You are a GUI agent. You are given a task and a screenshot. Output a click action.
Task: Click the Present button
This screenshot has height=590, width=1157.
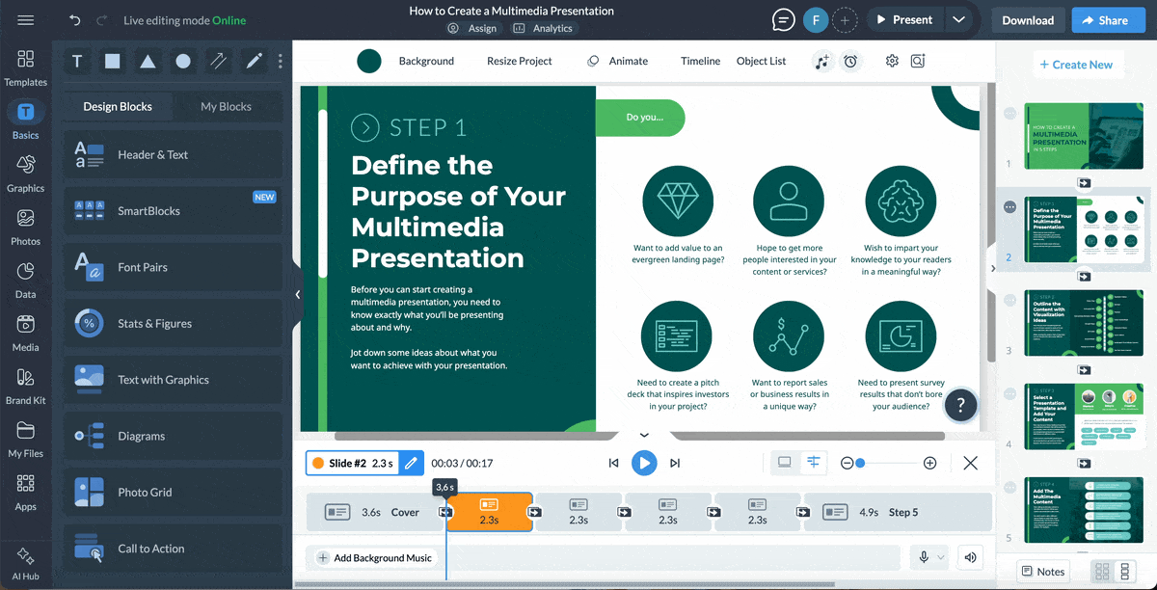pyautogui.click(x=903, y=20)
